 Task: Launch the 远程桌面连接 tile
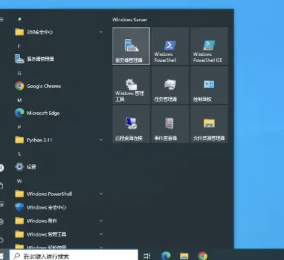click(131, 124)
